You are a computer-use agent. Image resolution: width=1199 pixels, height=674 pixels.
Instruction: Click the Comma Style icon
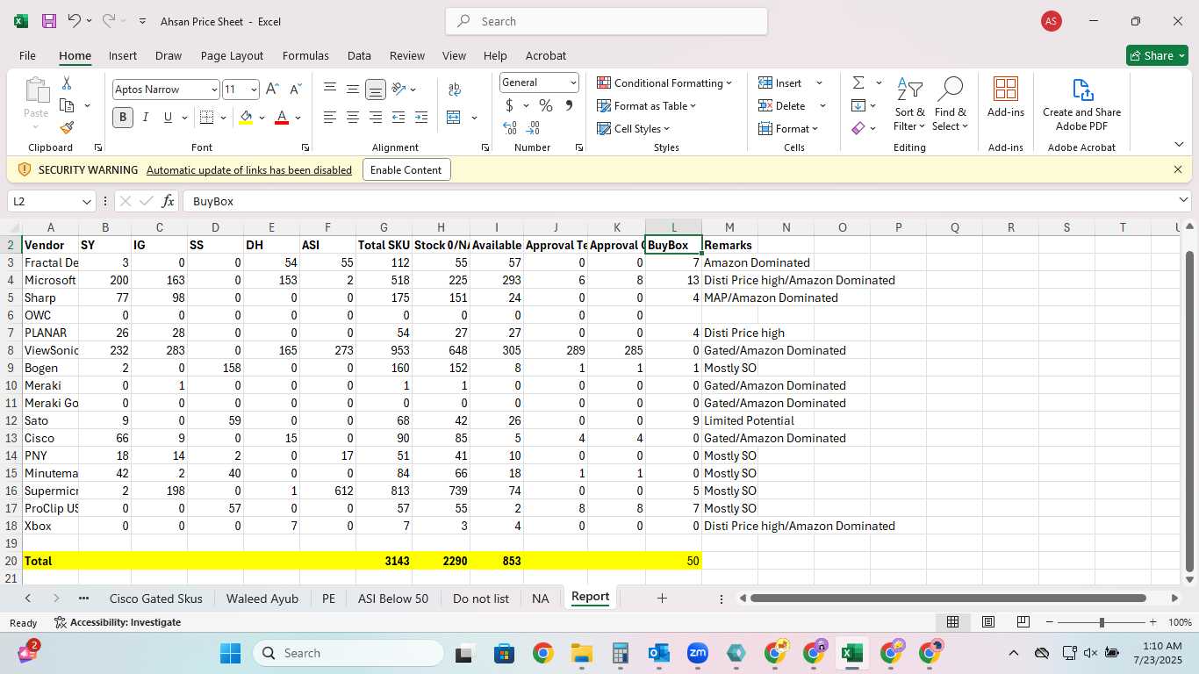point(569,105)
